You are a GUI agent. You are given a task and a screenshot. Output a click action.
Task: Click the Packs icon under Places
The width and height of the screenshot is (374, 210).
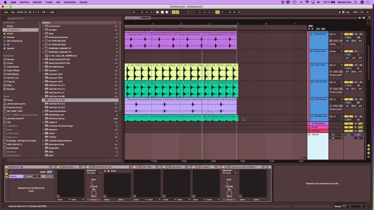click(5, 100)
